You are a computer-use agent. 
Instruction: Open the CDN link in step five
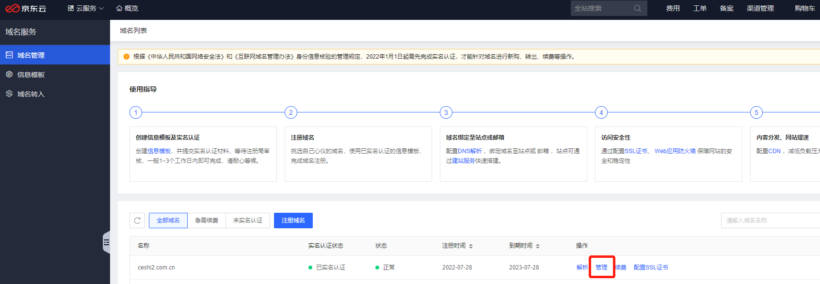click(774, 151)
